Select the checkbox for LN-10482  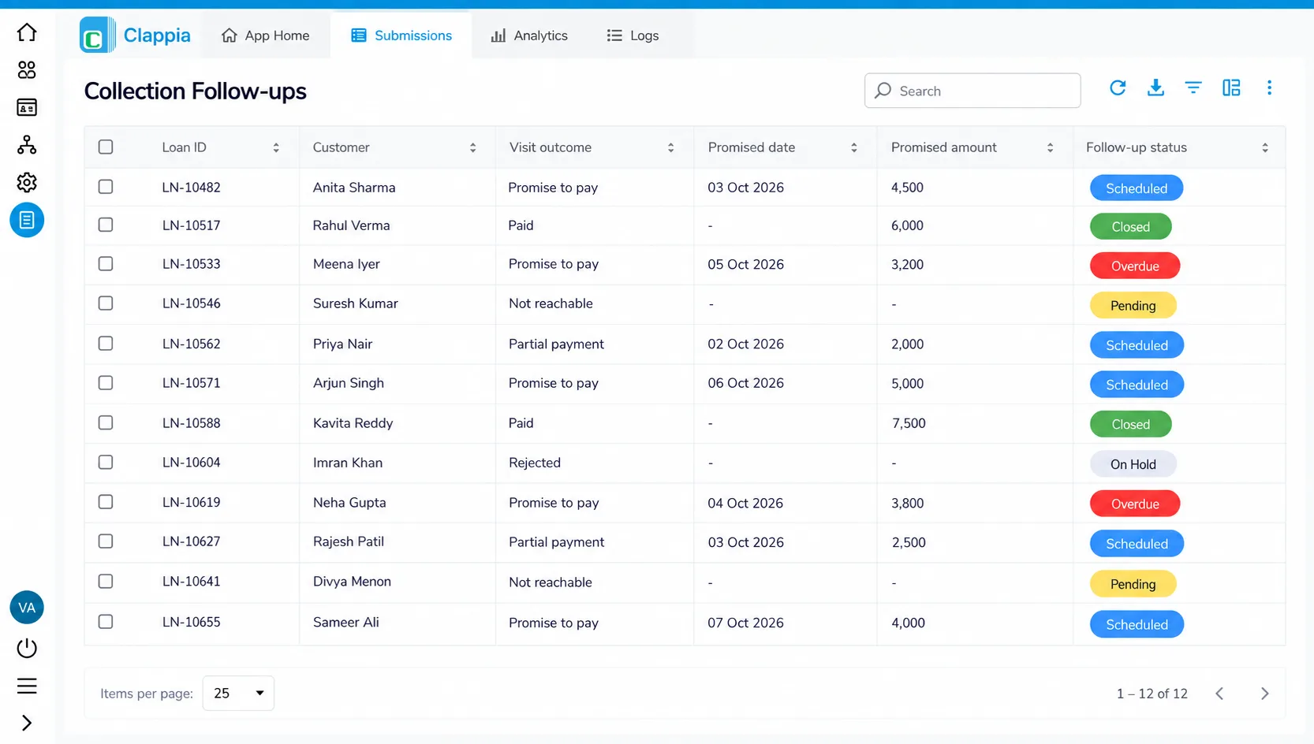(106, 187)
